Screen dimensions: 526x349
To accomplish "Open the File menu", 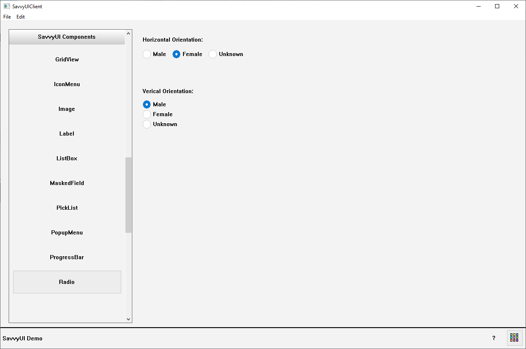I will [7, 17].
